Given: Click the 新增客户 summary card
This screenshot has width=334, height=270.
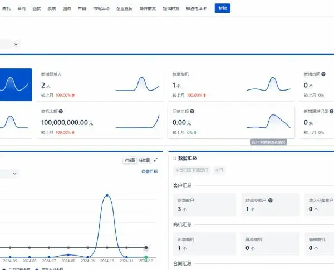Looking at the screenshot, I should pos(204,205).
